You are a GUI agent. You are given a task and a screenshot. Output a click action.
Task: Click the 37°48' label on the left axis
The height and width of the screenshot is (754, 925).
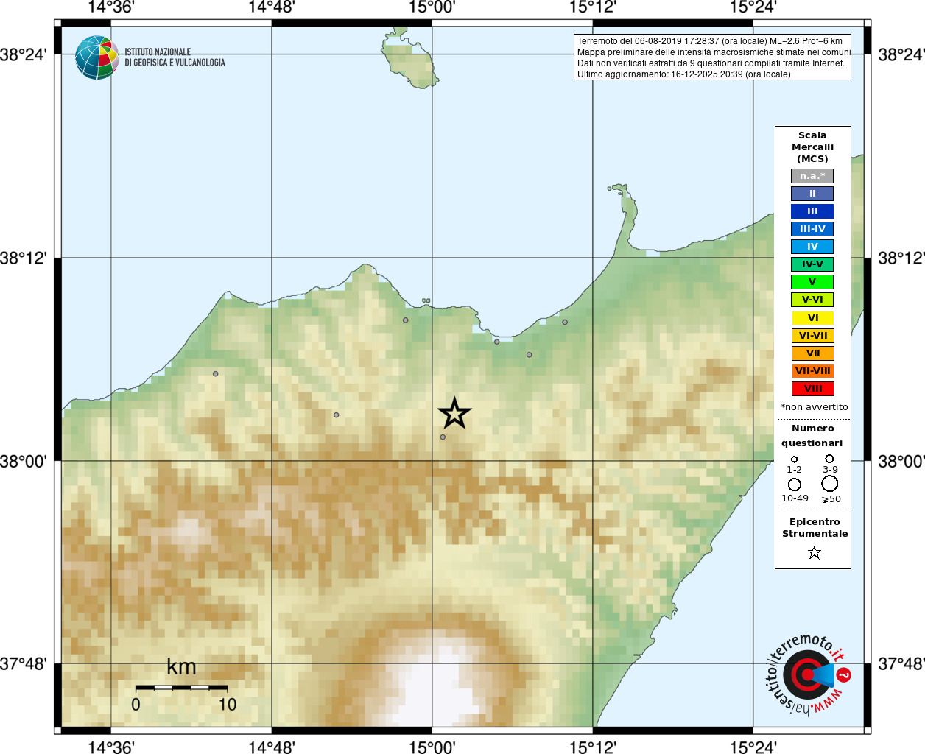24,664
